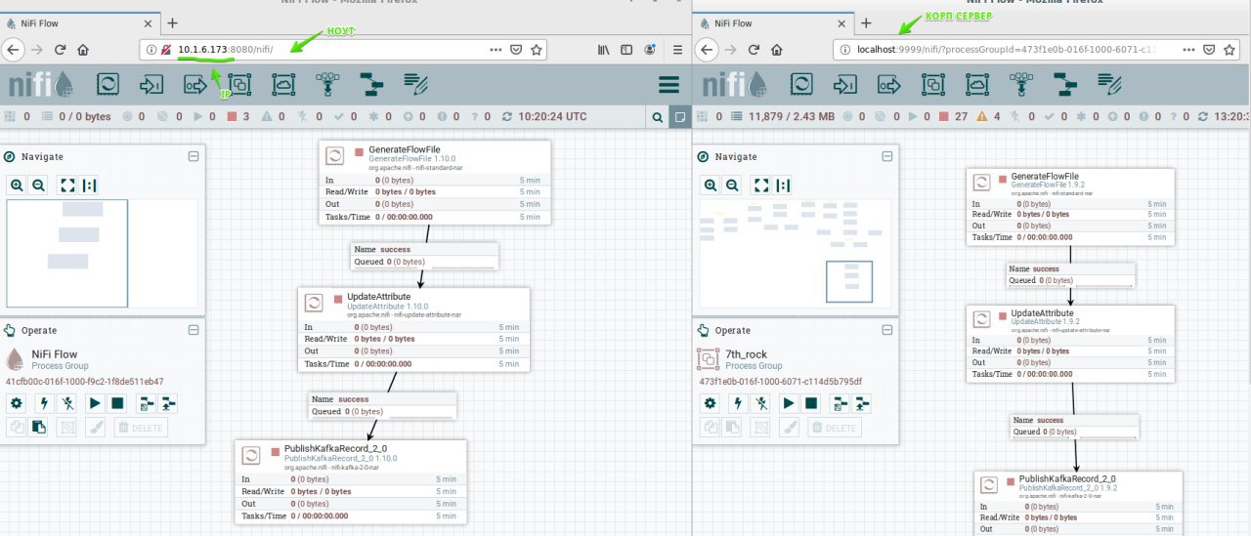The image size is (1251, 536).
Task: Add Funnel in right window's NiFi toolbar
Action: pyautogui.click(x=1021, y=84)
